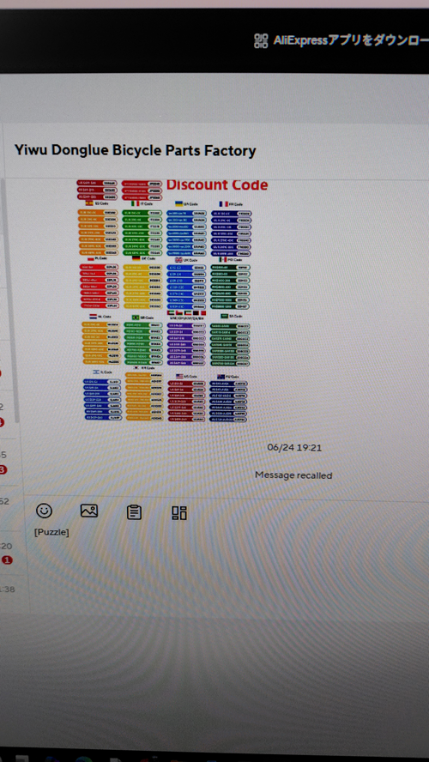Select the conversation timestamped ending :38
Image resolution: width=429 pixels, height=762 pixels.
8,590
